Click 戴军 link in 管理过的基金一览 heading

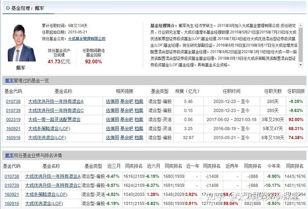(x=9, y=81)
